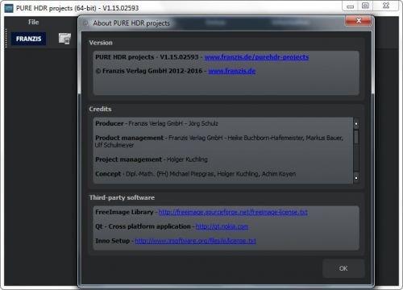Open the www.franzis.de/purehdr-projects link

[256, 57]
